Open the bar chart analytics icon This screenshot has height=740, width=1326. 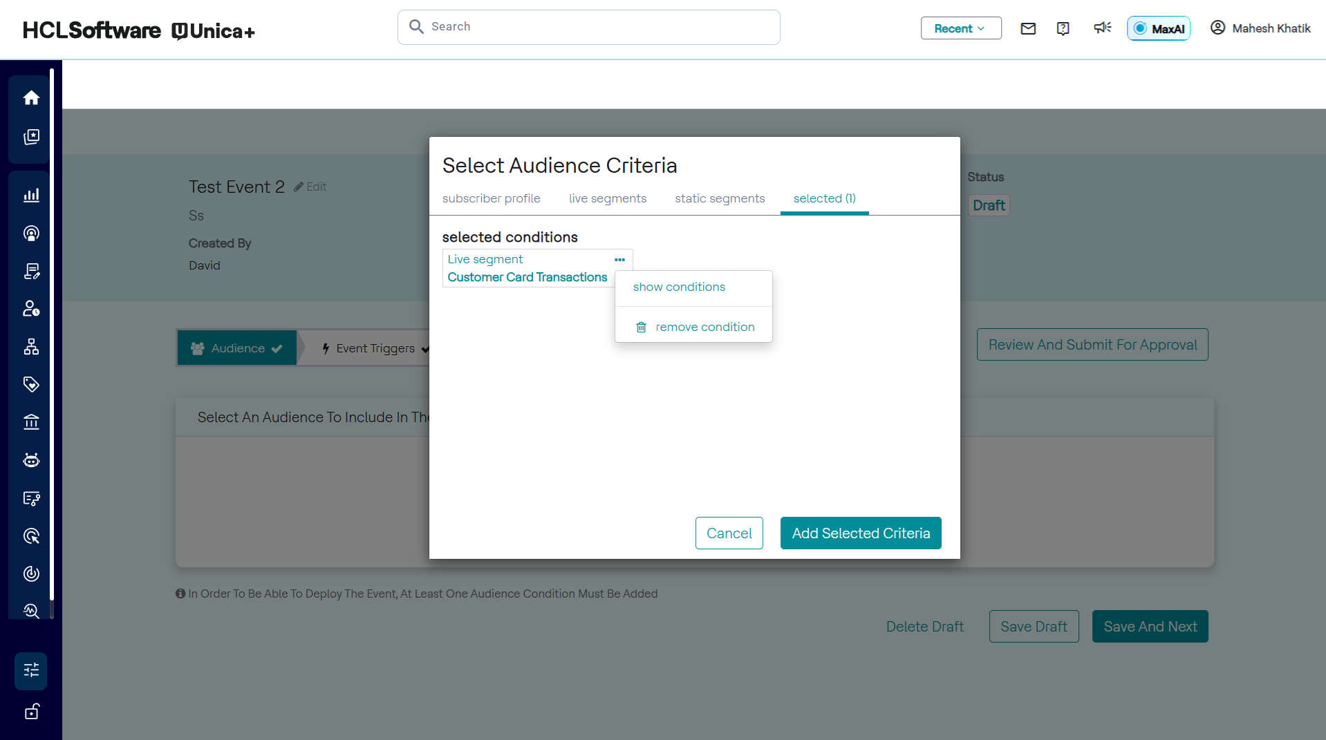click(31, 196)
